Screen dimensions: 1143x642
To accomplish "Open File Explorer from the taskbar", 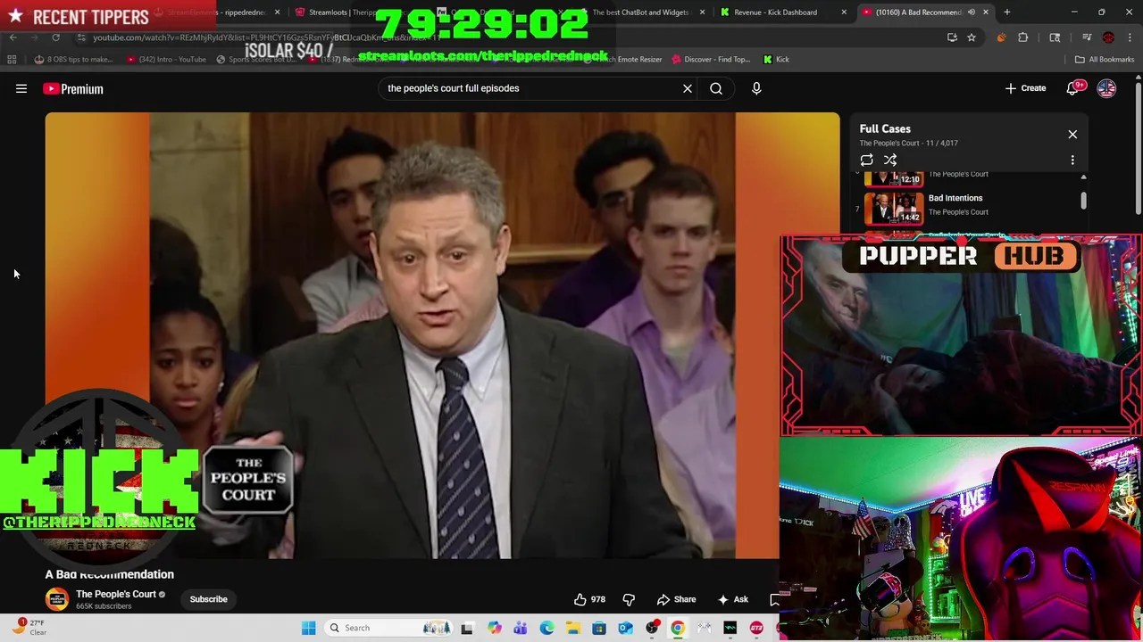I will (x=572, y=628).
